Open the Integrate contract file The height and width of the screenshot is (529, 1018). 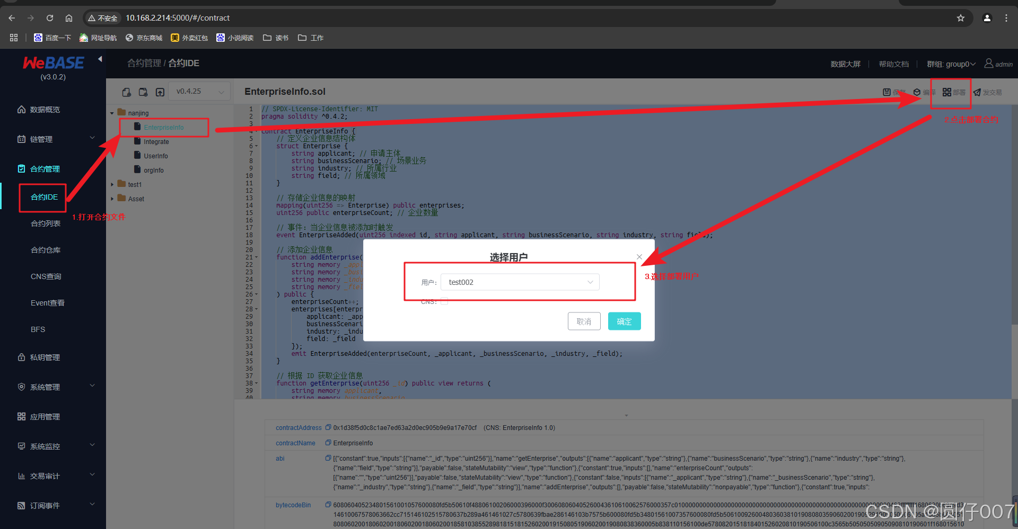point(156,142)
